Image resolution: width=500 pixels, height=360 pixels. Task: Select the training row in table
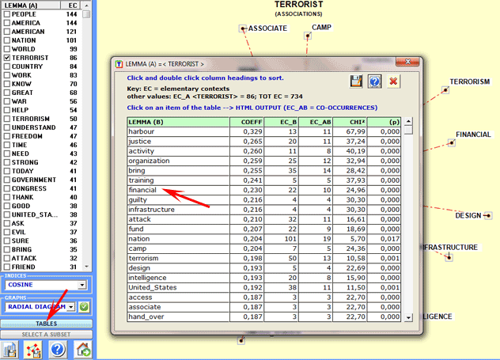pos(264,180)
